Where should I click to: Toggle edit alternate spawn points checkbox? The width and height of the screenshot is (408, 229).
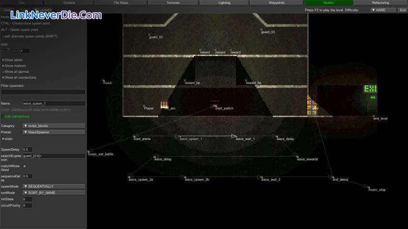click(3, 36)
